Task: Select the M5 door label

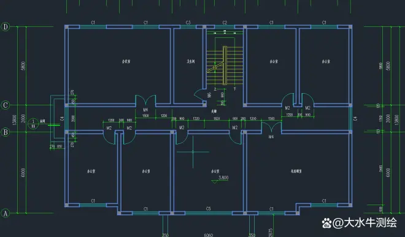Action: [x=209, y=95]
